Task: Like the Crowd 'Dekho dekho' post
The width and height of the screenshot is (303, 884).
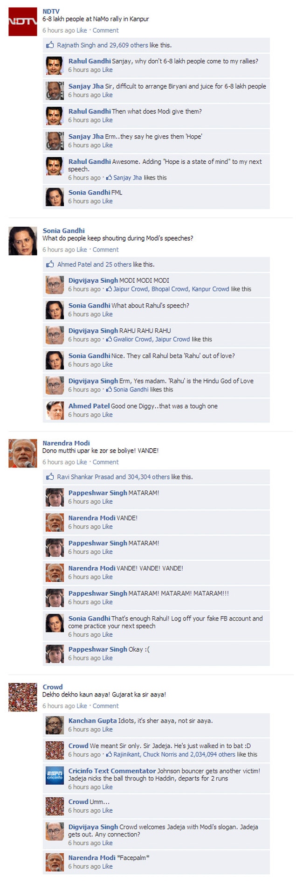Action: pyautogui.click(x=82, y=706)
